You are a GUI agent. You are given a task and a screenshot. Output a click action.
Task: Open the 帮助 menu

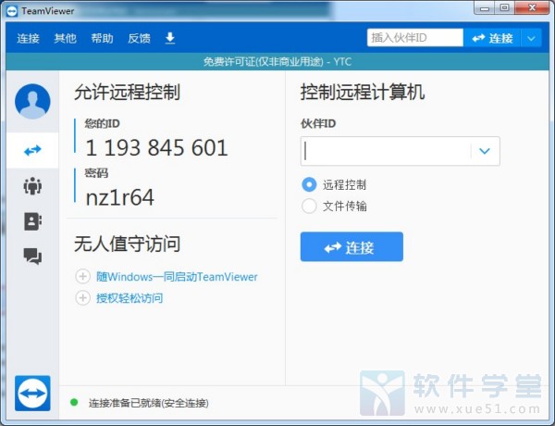(102, 38)
